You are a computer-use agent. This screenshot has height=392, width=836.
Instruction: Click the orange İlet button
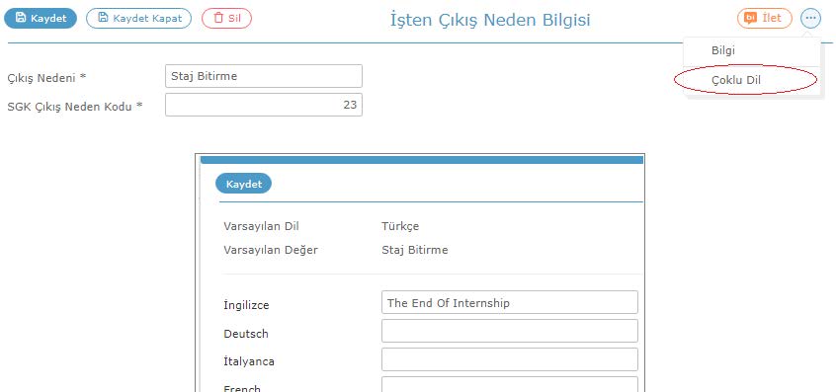(765, 18)
